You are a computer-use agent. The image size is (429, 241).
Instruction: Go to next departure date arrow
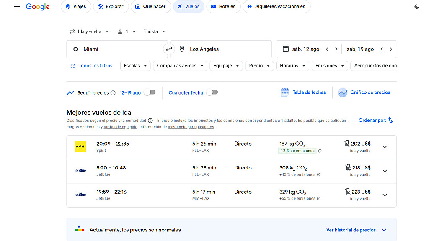pyautogui.click(x=336, y=49)
